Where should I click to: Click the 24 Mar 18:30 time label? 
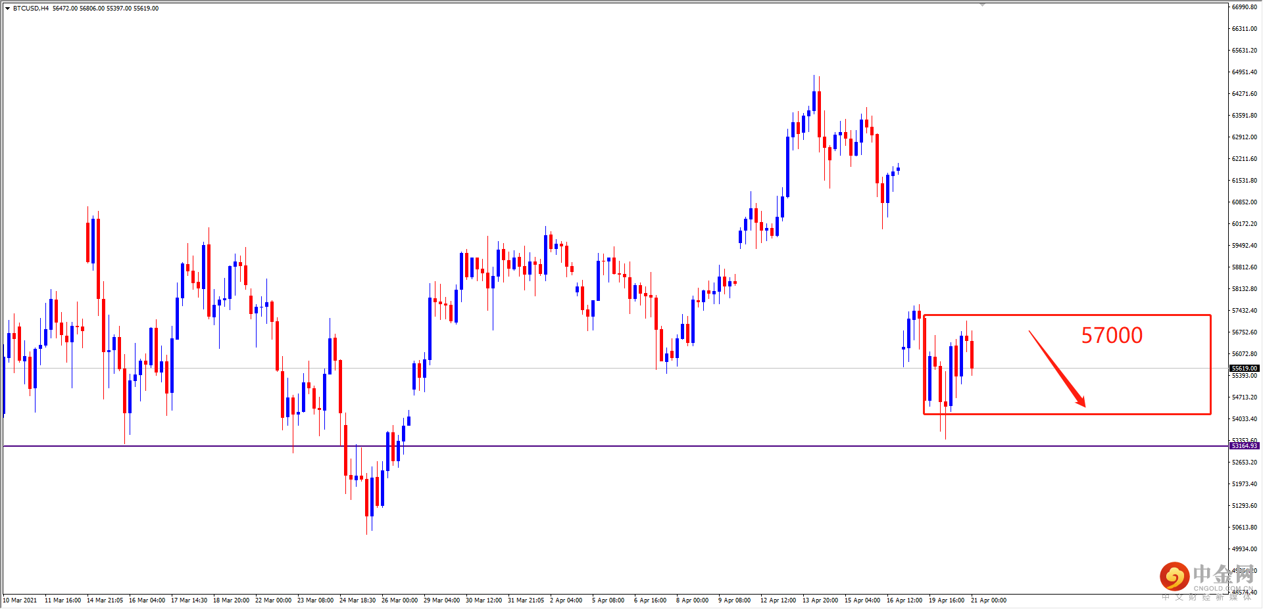click(357, 600)
